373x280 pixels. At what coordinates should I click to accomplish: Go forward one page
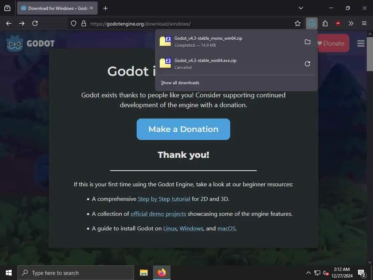click(x=22, y=23)
